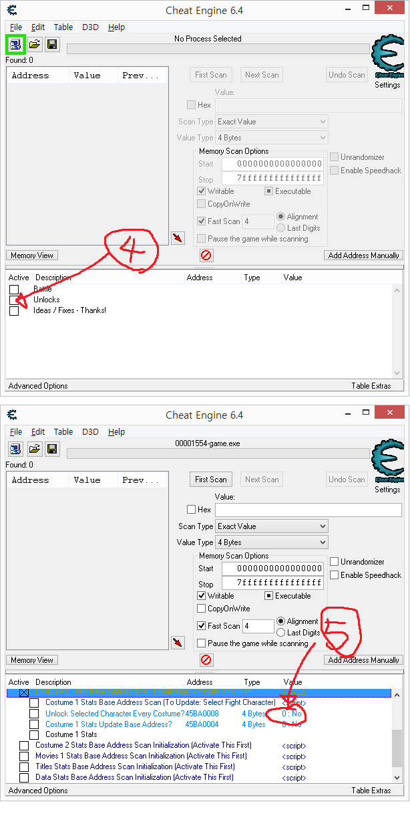Click Value input field in game.exe window

point(309,510)
